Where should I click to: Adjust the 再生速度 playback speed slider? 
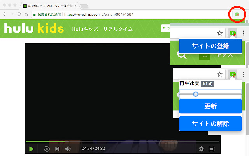[210, 94]
